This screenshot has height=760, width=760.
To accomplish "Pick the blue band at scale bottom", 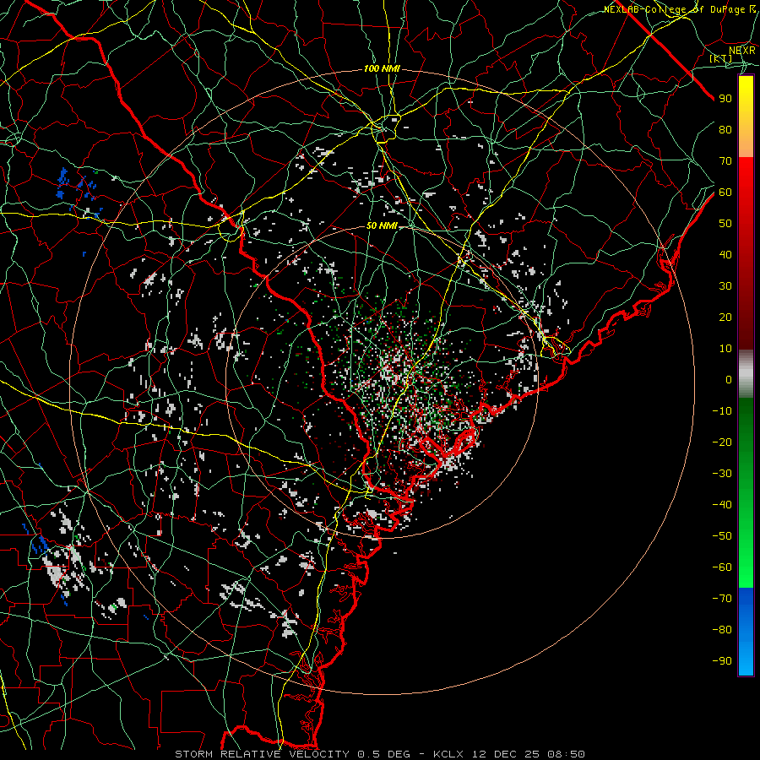I will point(746,632).
